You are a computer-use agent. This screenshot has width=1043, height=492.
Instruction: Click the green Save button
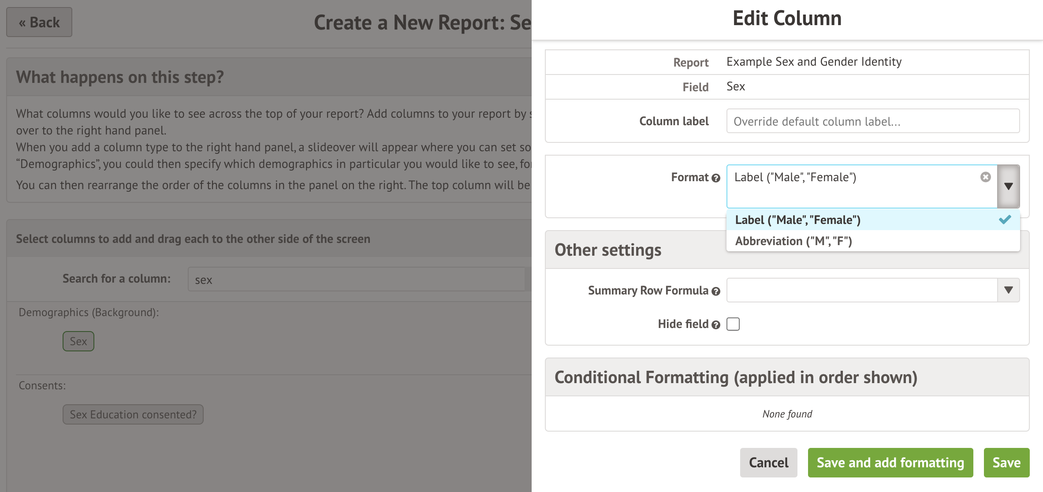point(1006,462)
